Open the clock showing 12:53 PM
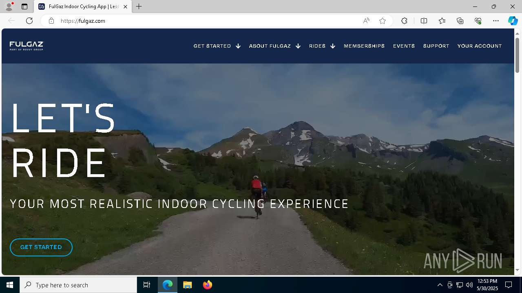Viewport: 522px width, 293px height. tap(488, 285)
